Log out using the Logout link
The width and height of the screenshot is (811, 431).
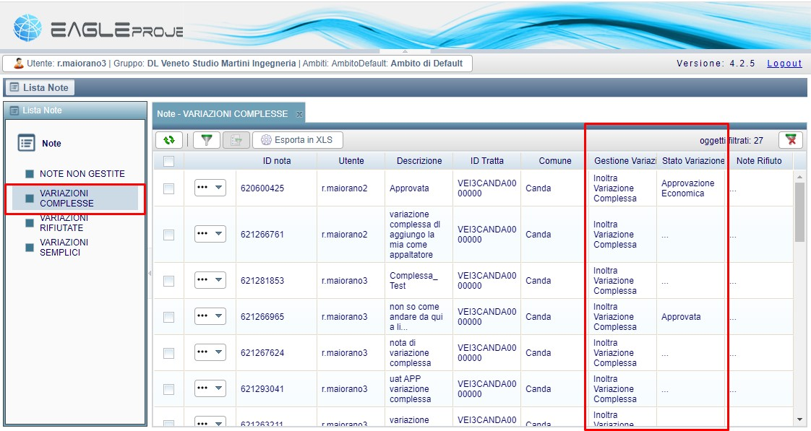[x=784, y=64]
